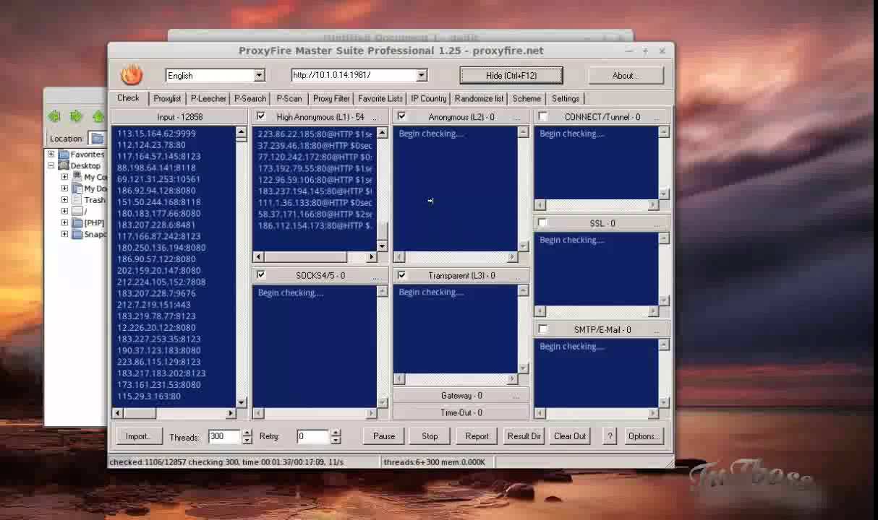Click the Hide (Ctrl+F12) button
The width and height of the screenshot is (878, 520).
(x=511, y=75)
